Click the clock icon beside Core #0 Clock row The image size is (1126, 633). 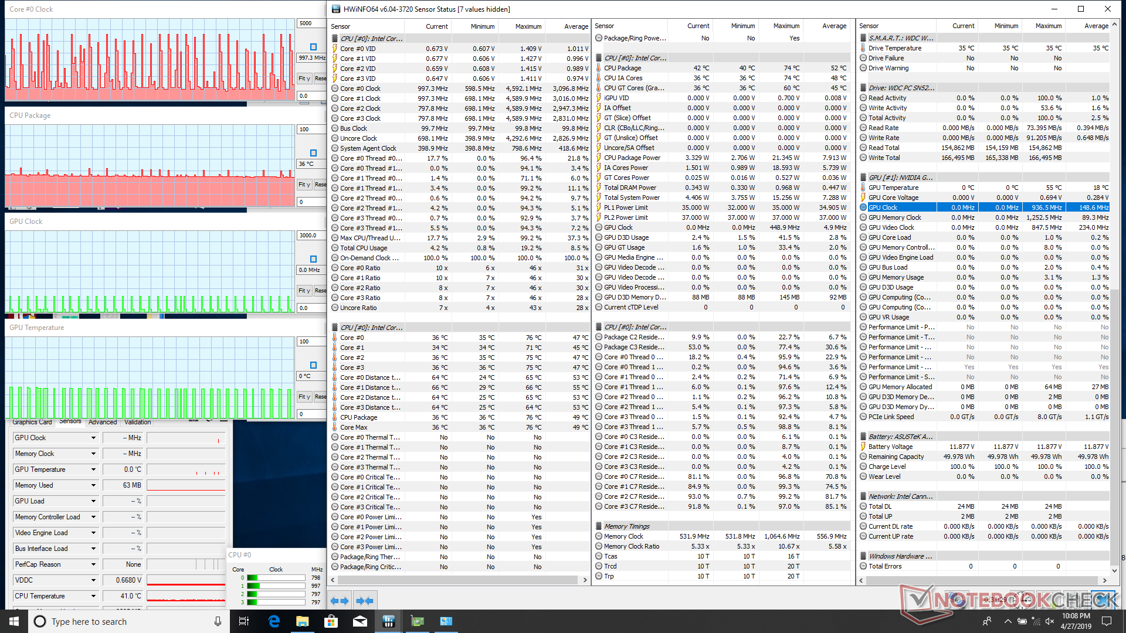coord(335,89)
